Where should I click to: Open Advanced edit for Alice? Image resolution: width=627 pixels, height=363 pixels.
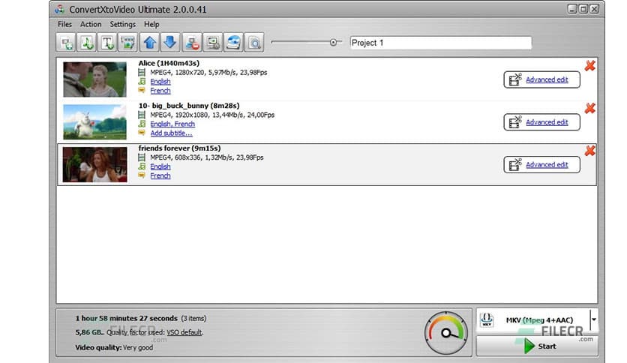(x=541, y=79)
